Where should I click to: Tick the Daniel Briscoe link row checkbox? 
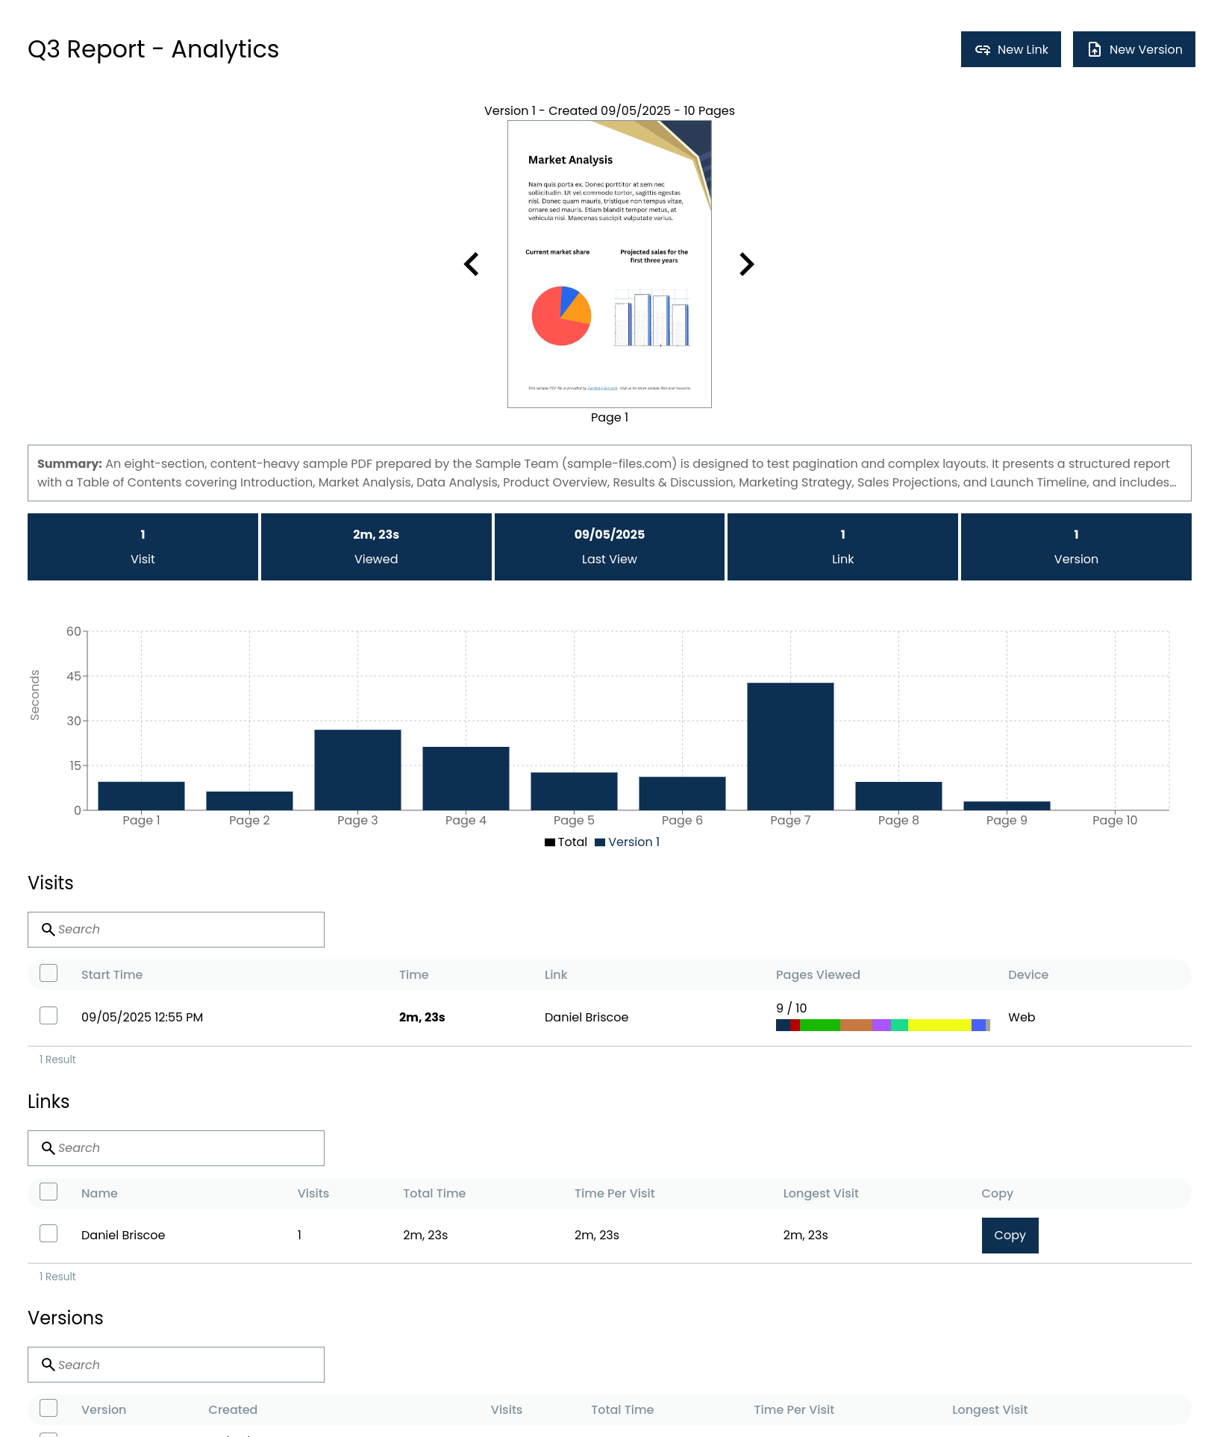(49, 1234)
